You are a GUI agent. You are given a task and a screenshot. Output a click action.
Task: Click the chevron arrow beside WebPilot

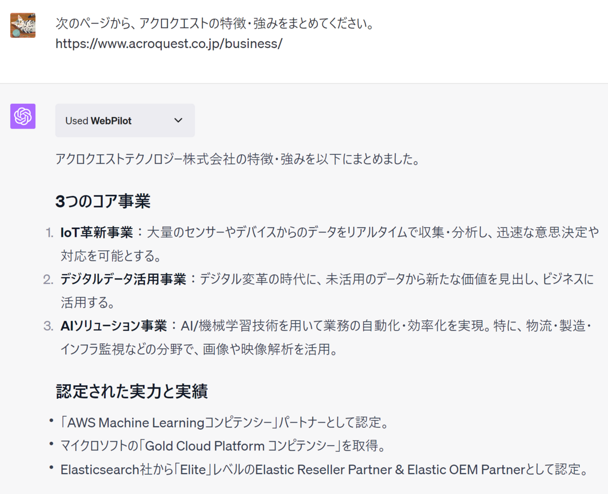pos(178,120)
